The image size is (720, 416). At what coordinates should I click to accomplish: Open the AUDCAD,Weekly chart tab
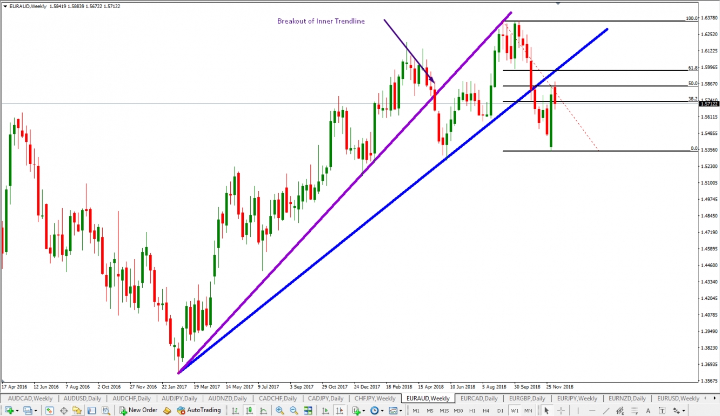coord(30,398)
